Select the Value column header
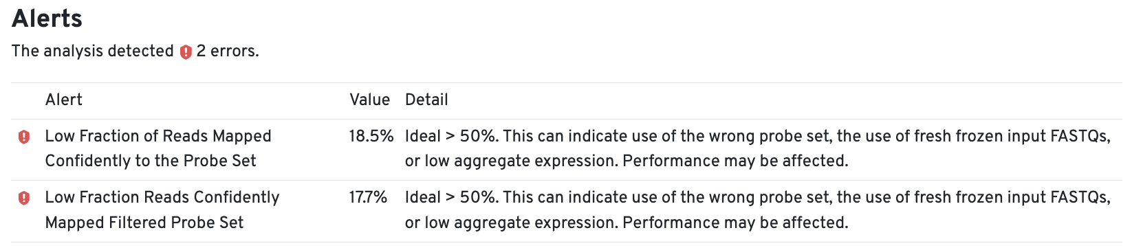1132x250 pixels. click(370, 100)
